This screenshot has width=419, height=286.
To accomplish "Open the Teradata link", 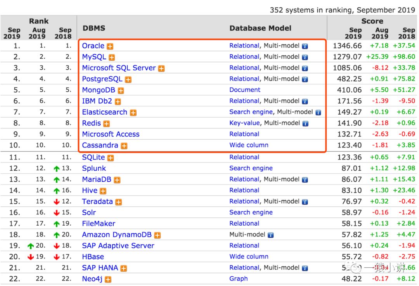I will point(97,202).
